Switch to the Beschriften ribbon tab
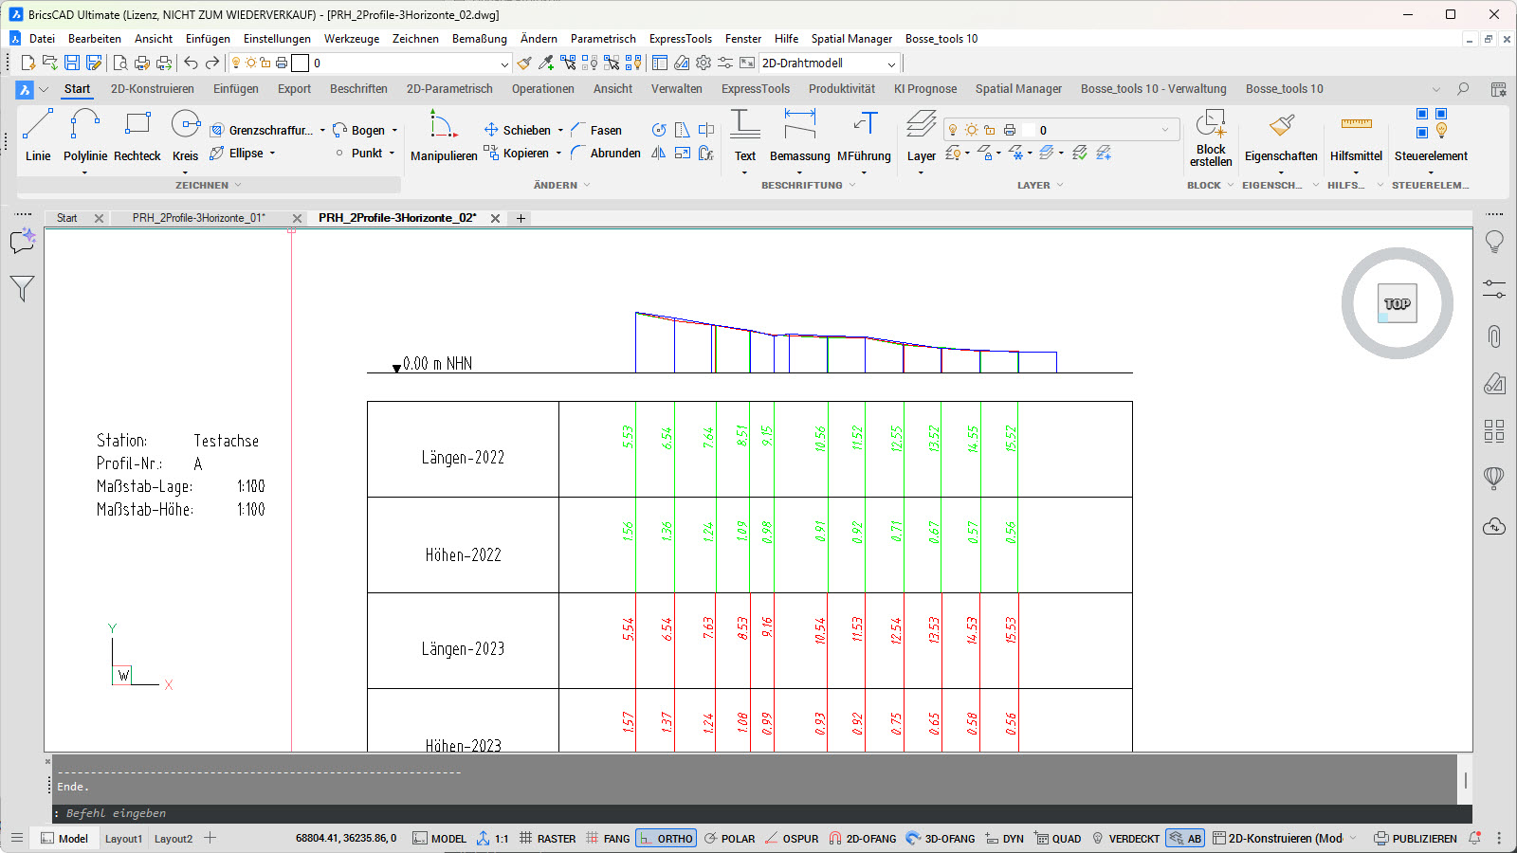The width and height of the screenshot is (1517, 853). click(358, 89)
